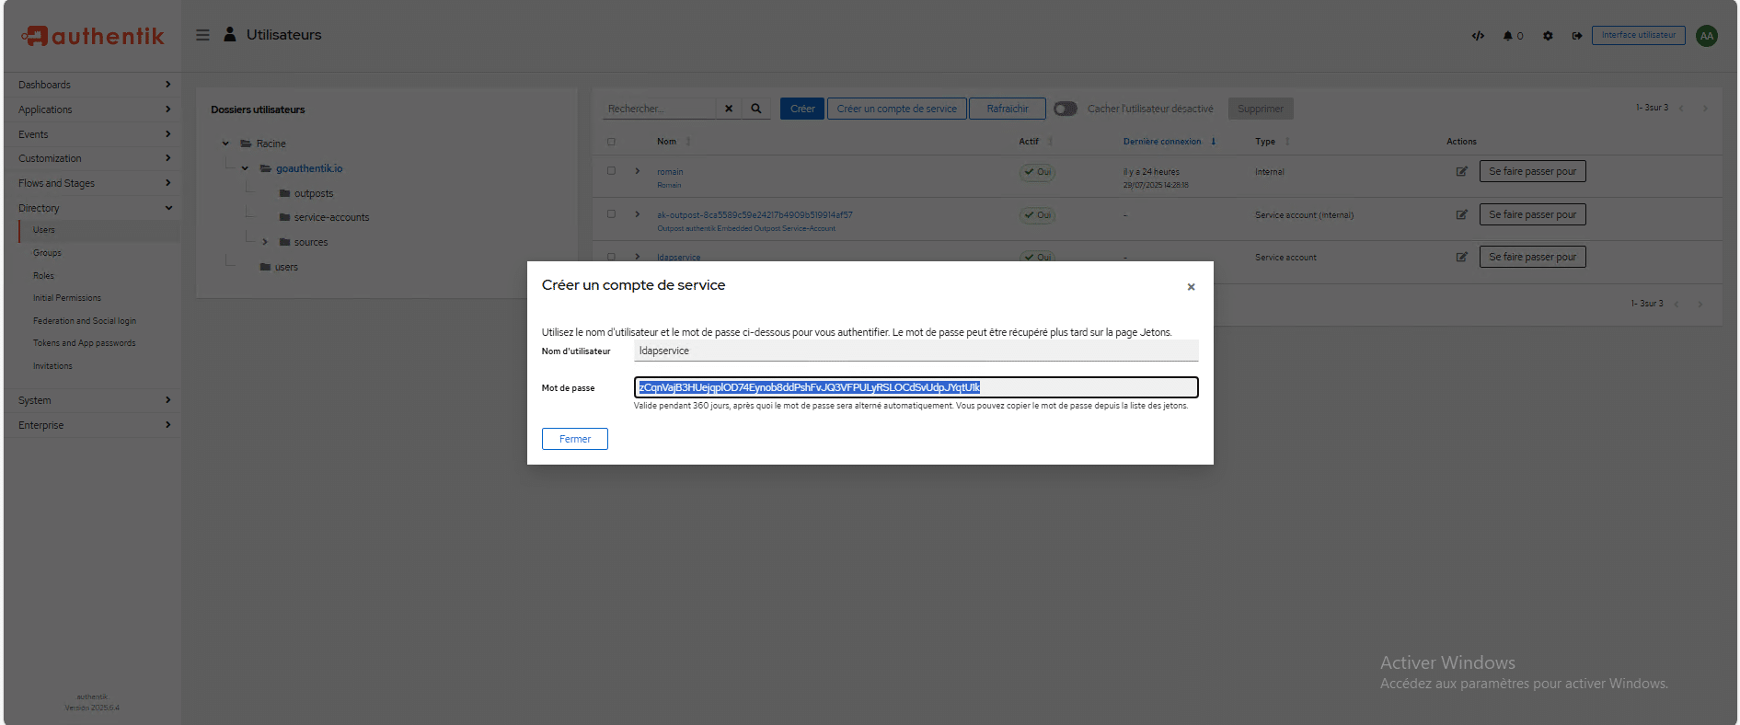
Task: Click the sign-out icon in header
Action: 1576,36
